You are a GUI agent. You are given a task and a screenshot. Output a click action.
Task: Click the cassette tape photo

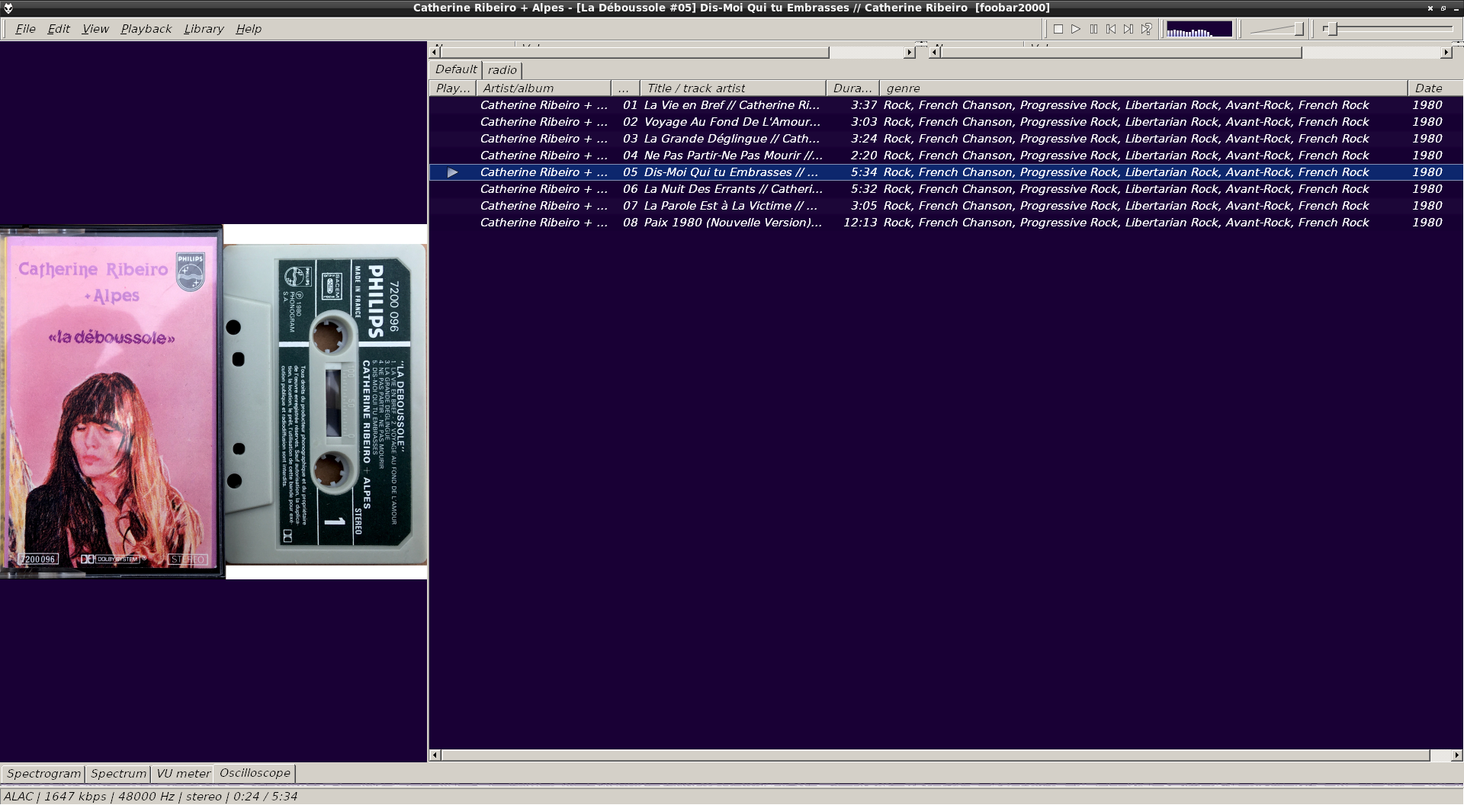[x=326, y=404]
